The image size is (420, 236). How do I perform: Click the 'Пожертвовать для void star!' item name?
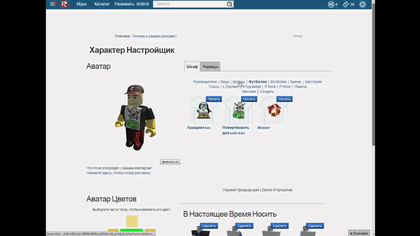(236, 130)
